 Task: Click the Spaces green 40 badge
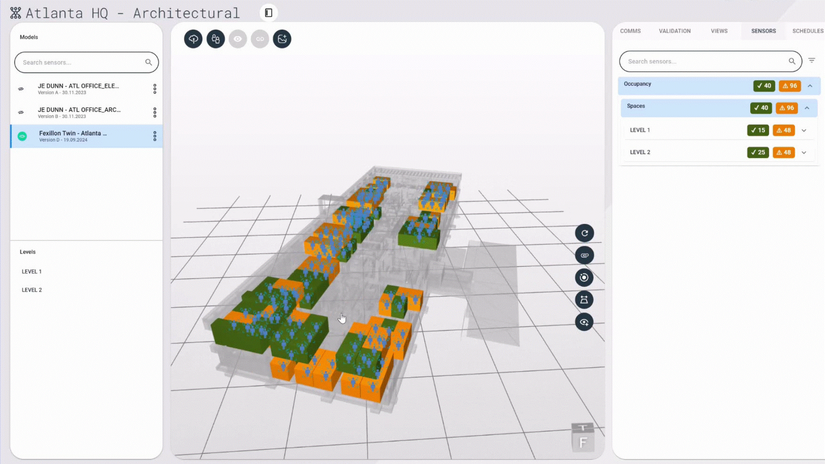pyautogui.click(x=761, y=108)
